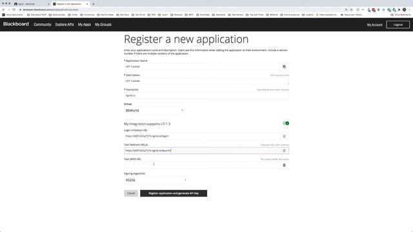
Task: Open the Community menu link
Action: 43,24
